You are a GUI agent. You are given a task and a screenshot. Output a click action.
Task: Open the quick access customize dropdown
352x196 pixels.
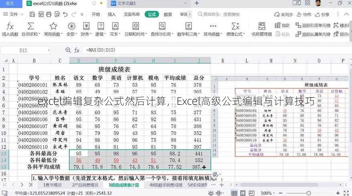(82, 14)
